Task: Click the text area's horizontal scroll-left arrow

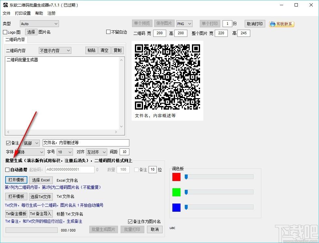Action: (8, 132)
